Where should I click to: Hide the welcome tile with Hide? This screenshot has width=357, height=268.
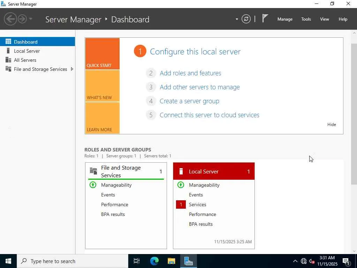[332, 125]
